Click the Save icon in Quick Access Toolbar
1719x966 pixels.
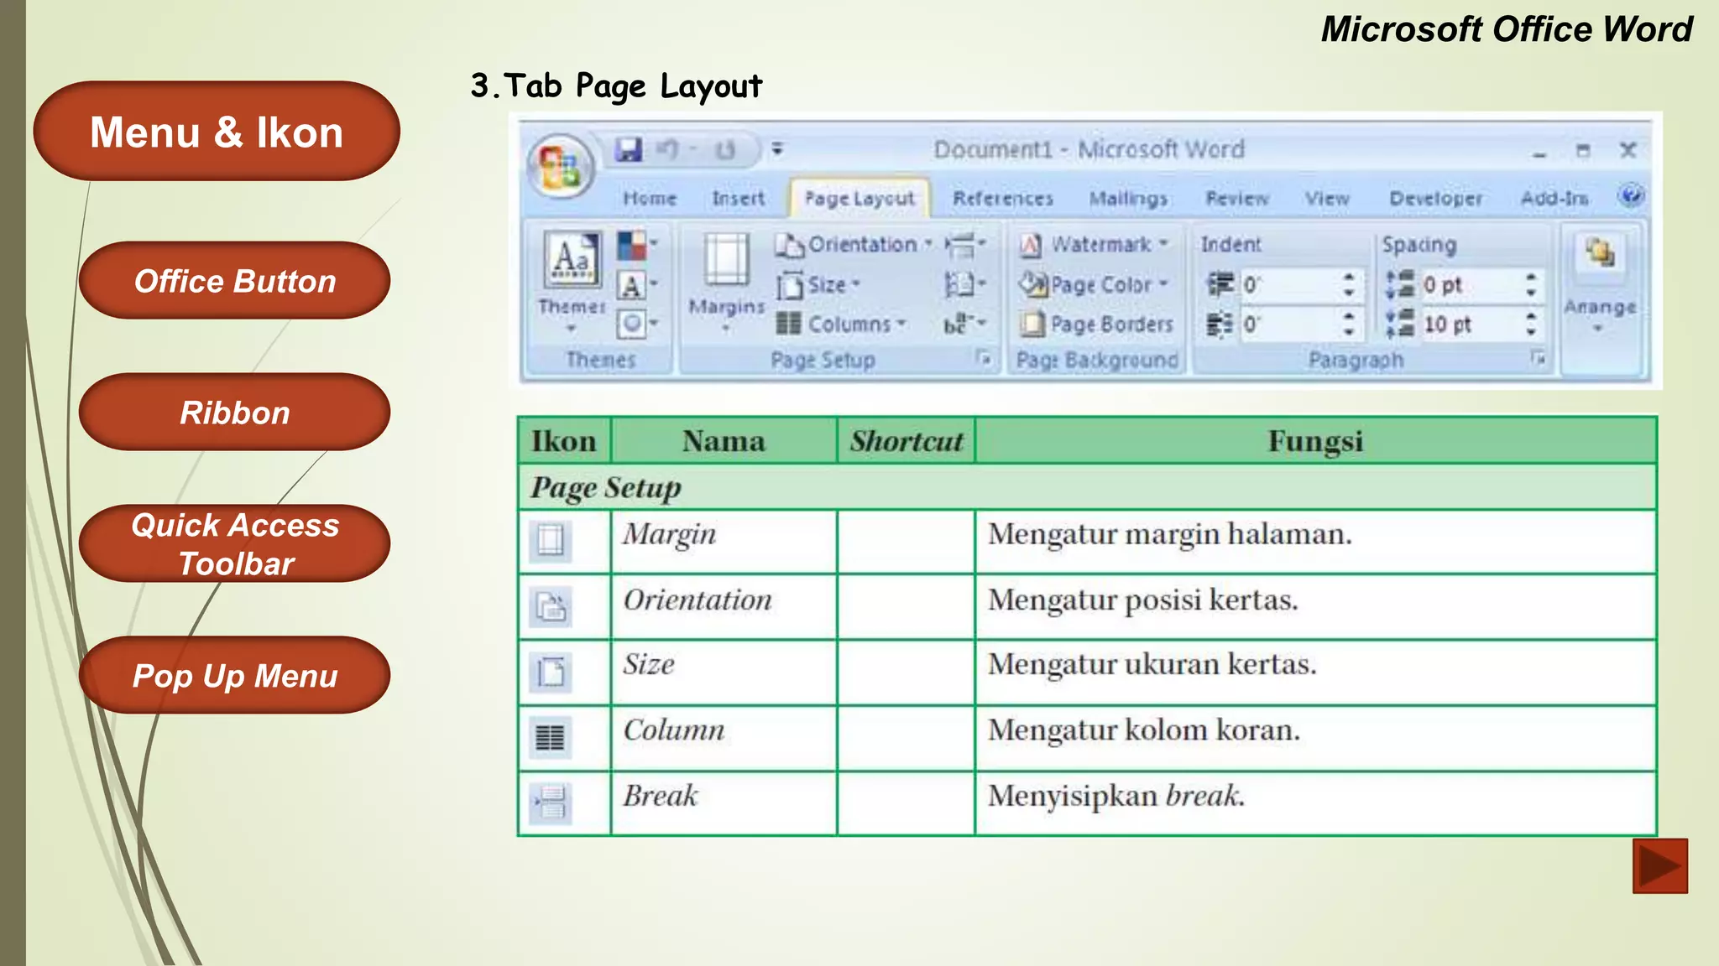tap(628, 150)
